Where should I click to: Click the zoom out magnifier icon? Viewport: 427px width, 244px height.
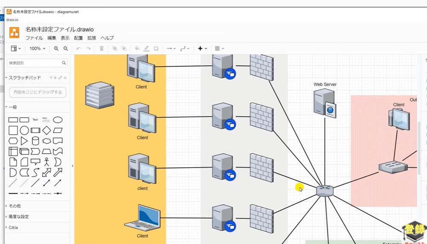pyautogui.click(x=66, y=49)
